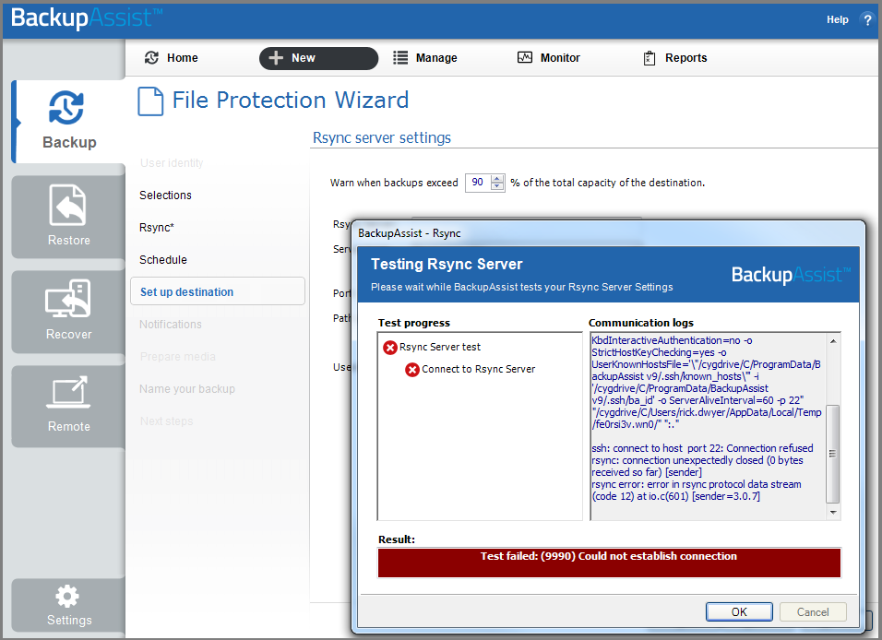Go to the Rsync* wizard step

tap(157, 227)
